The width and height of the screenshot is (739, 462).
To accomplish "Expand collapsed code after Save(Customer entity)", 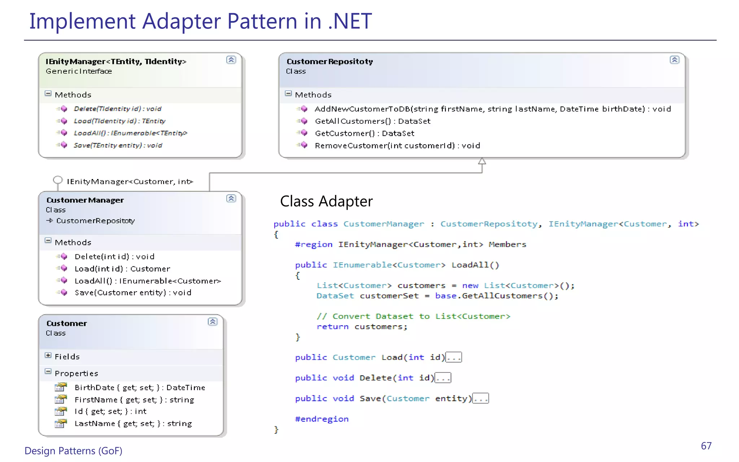I will [480, 398].
